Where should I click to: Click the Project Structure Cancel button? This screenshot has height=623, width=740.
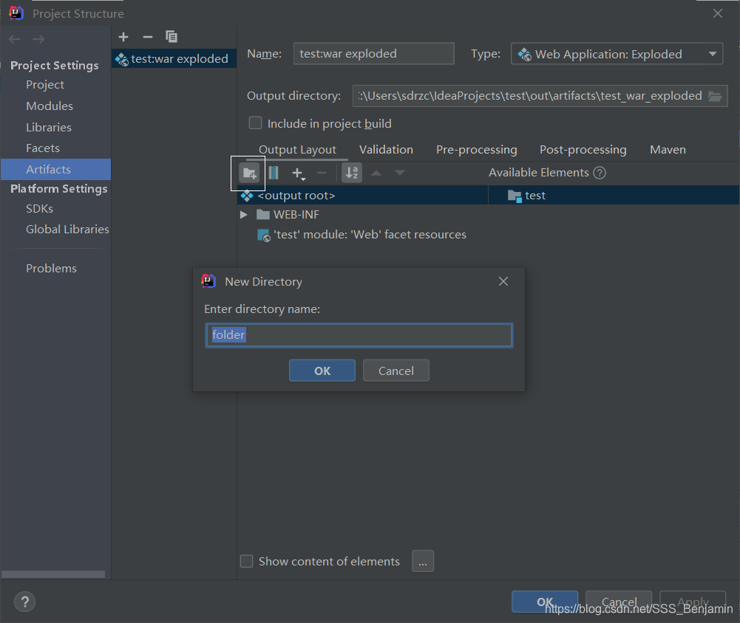coord(619,602)
